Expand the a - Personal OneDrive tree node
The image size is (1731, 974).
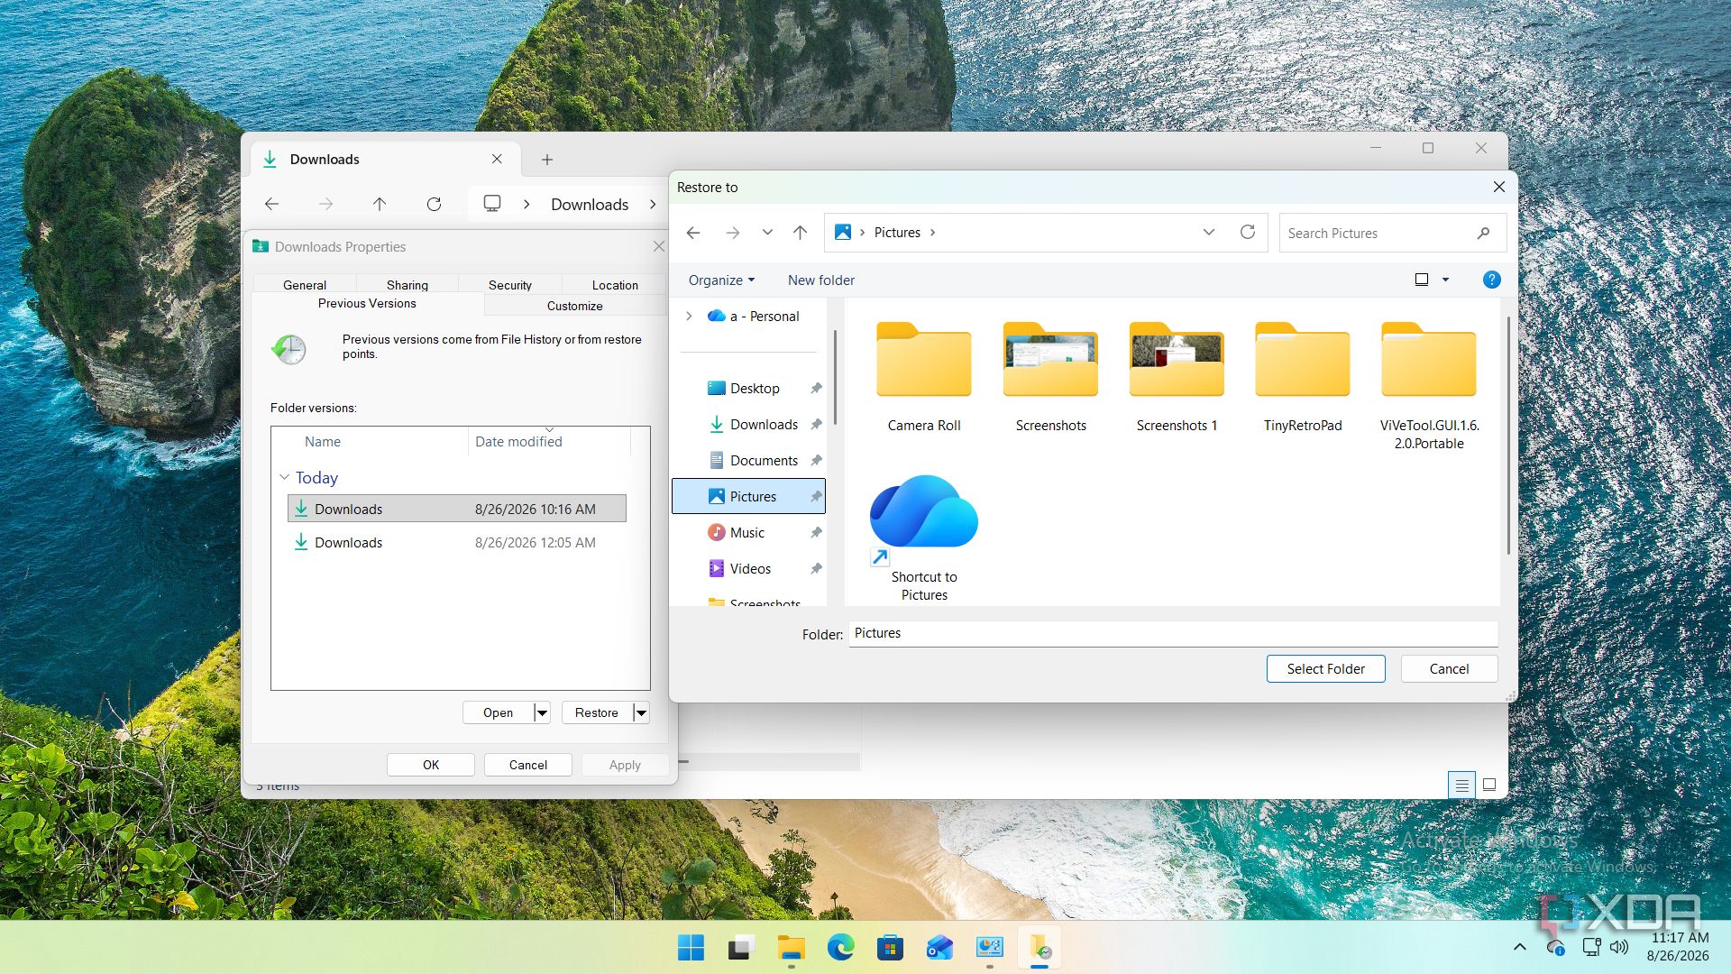689,317
